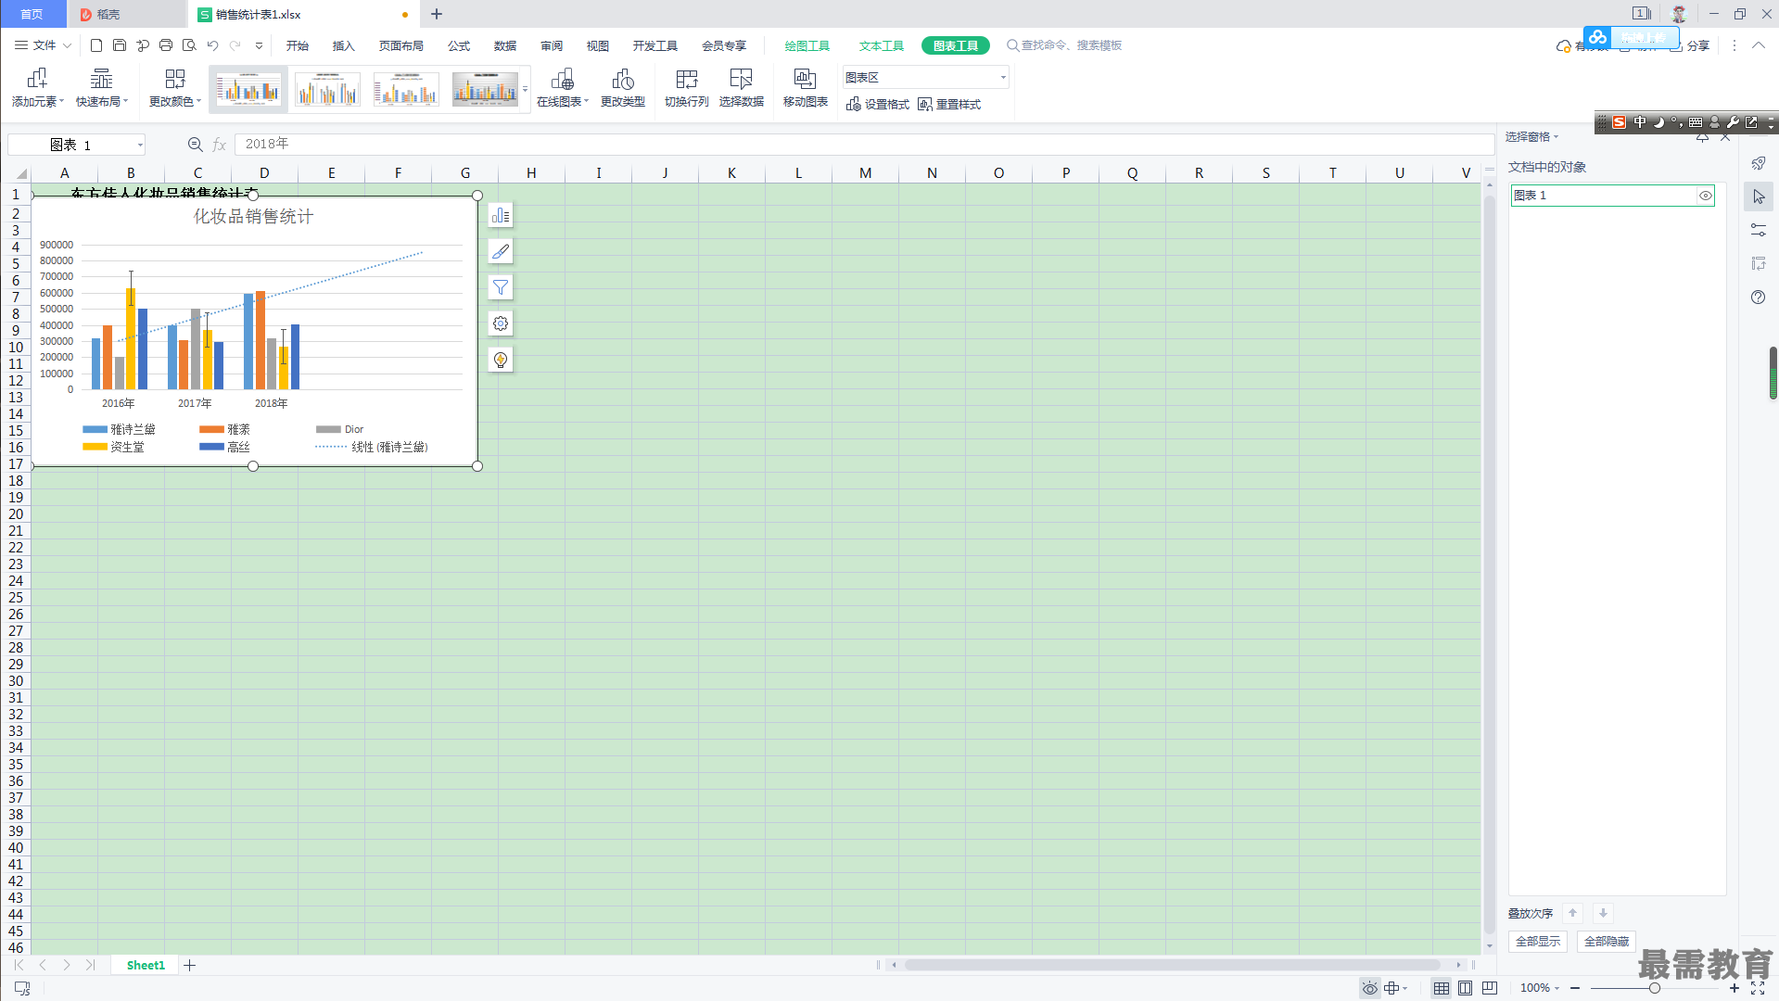Click the lightbulb suggestion floating button
This screenshot has height=1001, width=1779.
501,361
